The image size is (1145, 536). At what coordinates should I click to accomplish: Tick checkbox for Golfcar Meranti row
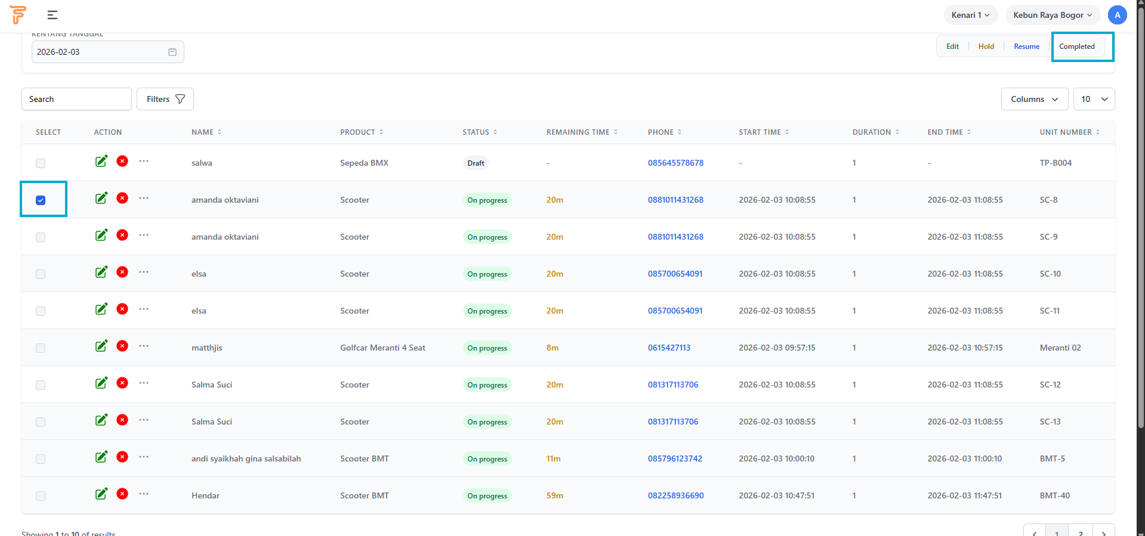click(41, 348)
